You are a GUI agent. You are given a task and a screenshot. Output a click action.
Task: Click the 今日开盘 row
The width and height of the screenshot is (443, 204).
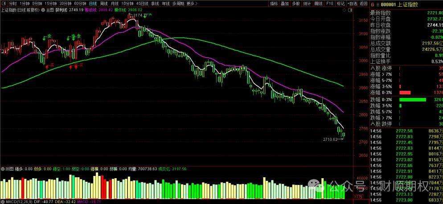pos(406,19)
